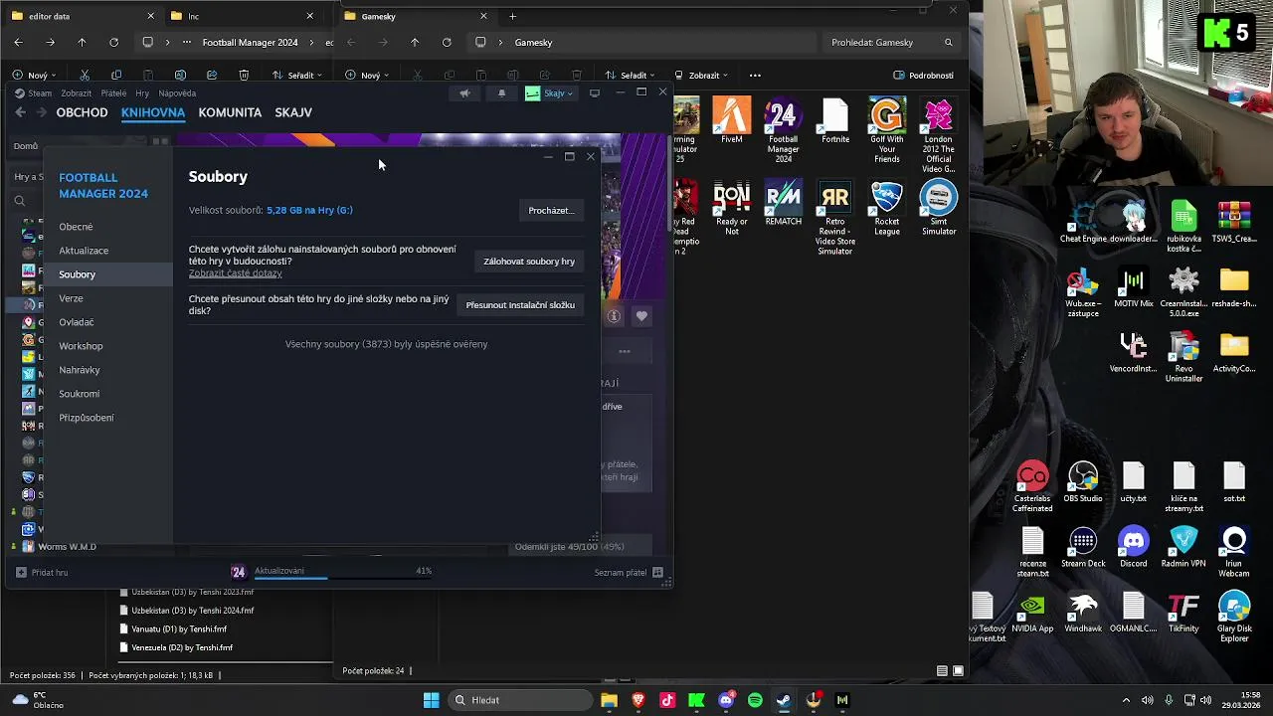Click the Steam announcements megaphone icon
The image size is (1273, 716).
(x=464, y=93)
